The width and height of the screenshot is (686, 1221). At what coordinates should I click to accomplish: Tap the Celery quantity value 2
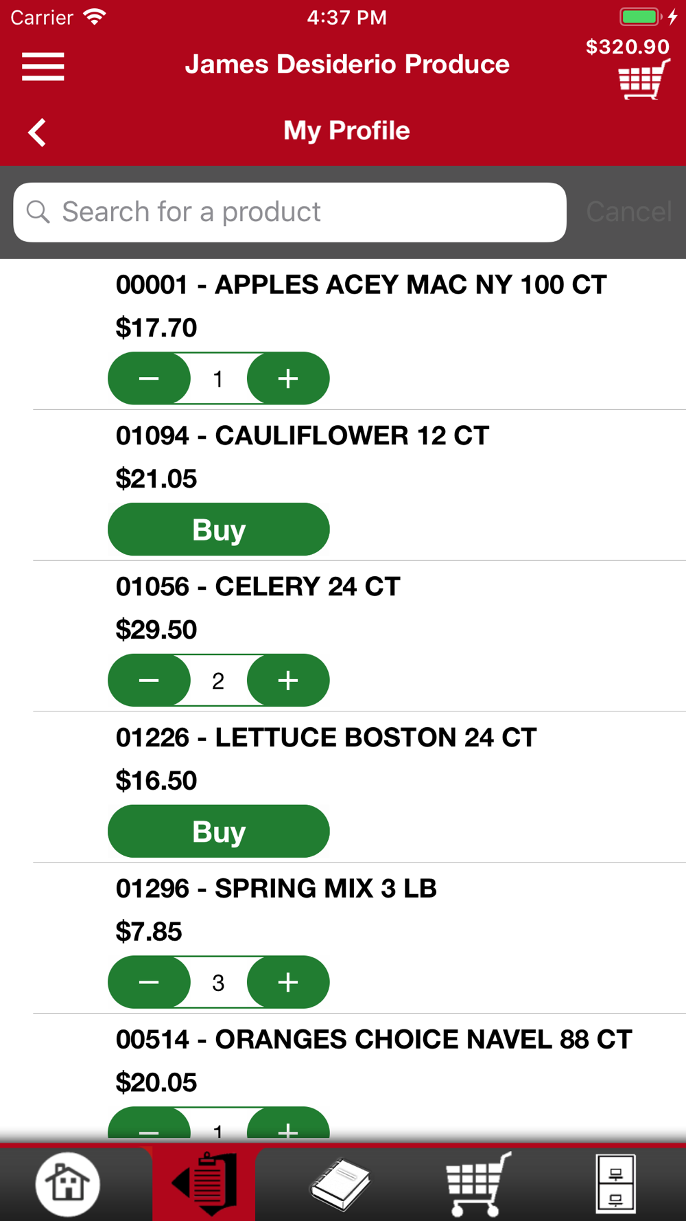(x=218, y=681)
